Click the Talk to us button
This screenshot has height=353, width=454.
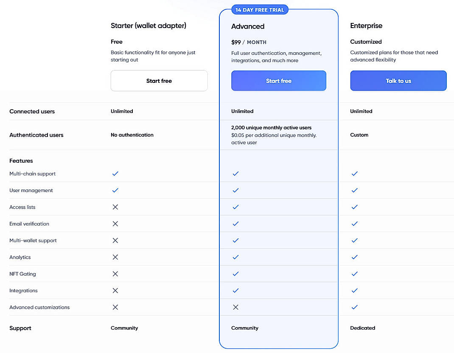click(x=398, y=81)
